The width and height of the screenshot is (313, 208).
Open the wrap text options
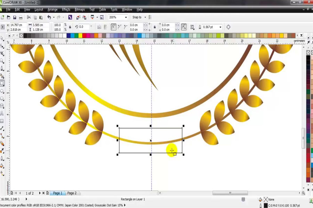192,27
